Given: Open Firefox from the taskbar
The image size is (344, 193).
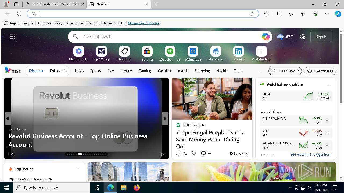Looking at the screenshot, I should (137, 188).
